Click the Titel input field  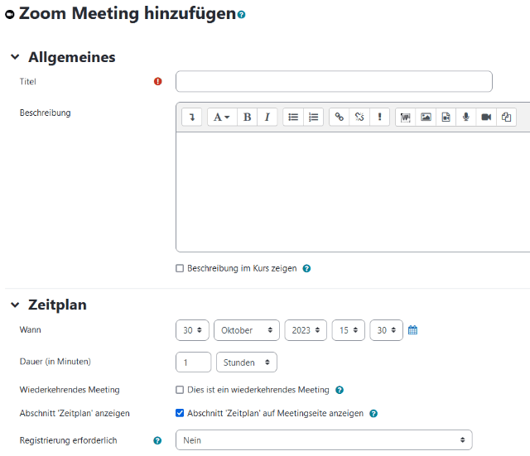click(334, 81)
